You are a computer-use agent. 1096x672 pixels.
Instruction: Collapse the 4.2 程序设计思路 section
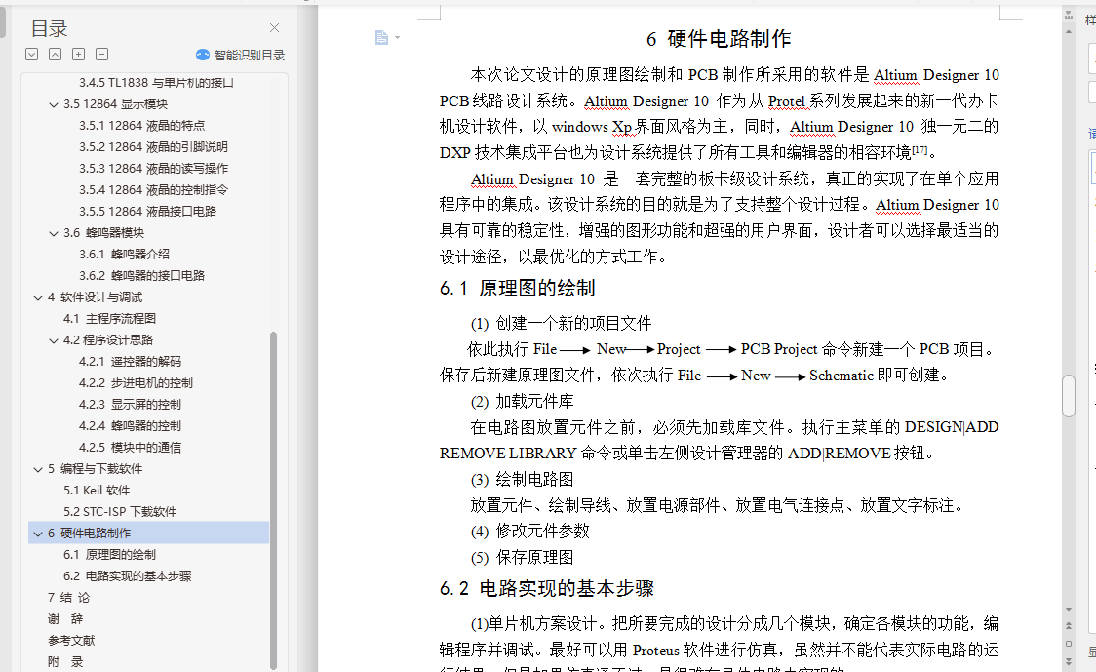pos(53,340)
